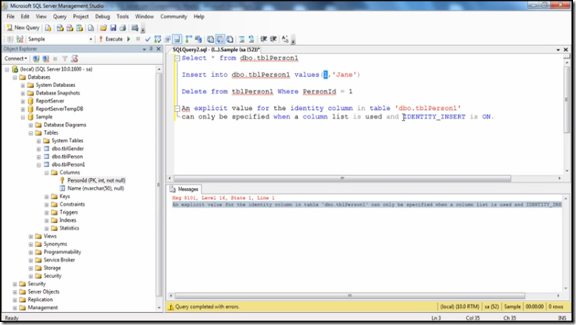This screenshot has height=325, width=576.
Task: Collapse the Select statement outline in editor
Action: 178,58
